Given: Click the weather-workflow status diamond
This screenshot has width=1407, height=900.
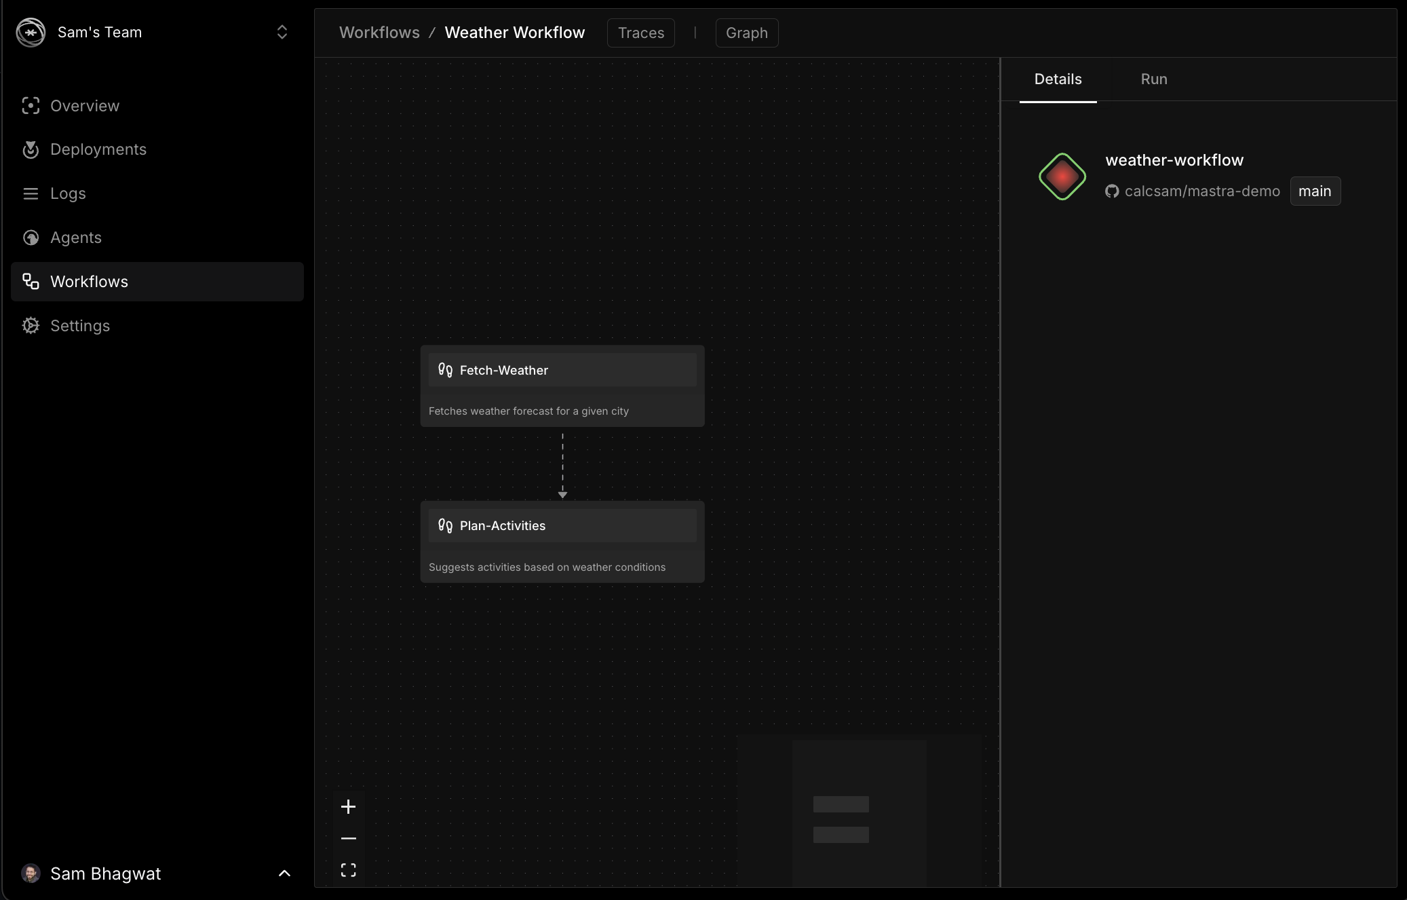Looking at the screenshot, I should 1061,176.
